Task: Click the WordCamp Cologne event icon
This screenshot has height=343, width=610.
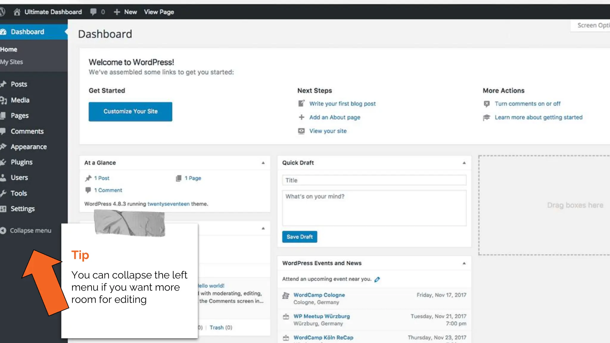Action: pos(286,295)
